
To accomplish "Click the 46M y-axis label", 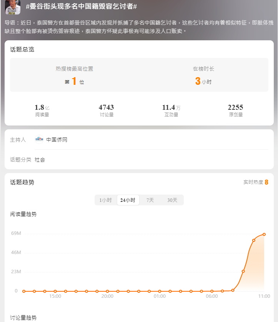I will 16,253.
